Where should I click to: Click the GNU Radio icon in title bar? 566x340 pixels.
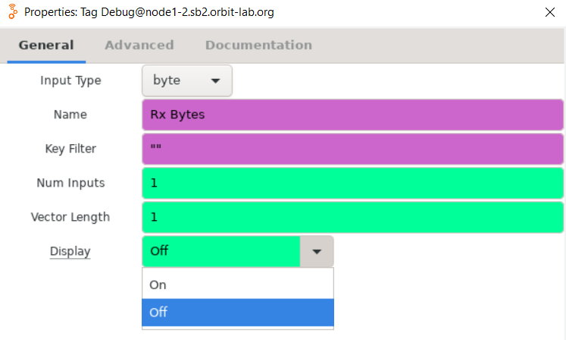(11, 12)
